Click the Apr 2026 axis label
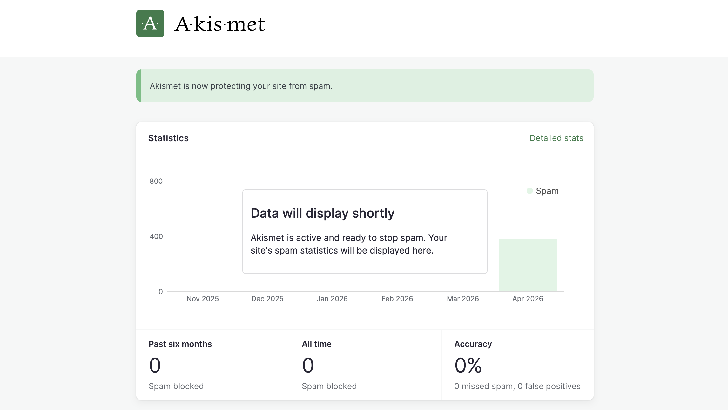The width and height of the screenshot is (728, 410). coord(528,299)
